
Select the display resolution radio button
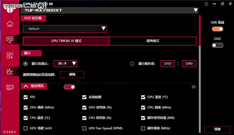(x=132, y=64)
